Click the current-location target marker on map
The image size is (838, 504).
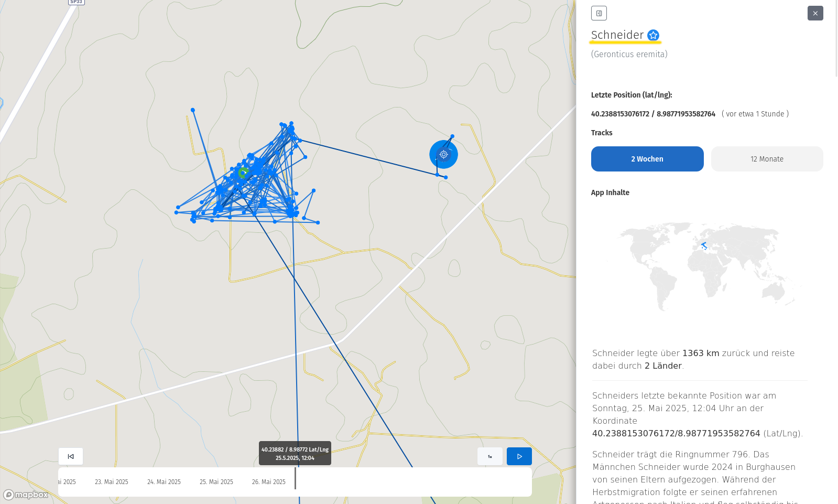click(443, 154)
